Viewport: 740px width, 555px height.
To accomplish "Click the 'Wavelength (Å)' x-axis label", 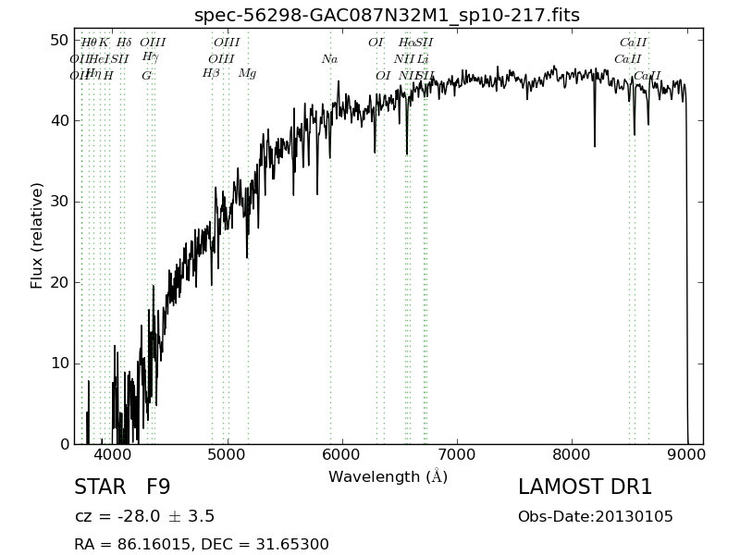I will click(388, 476).
